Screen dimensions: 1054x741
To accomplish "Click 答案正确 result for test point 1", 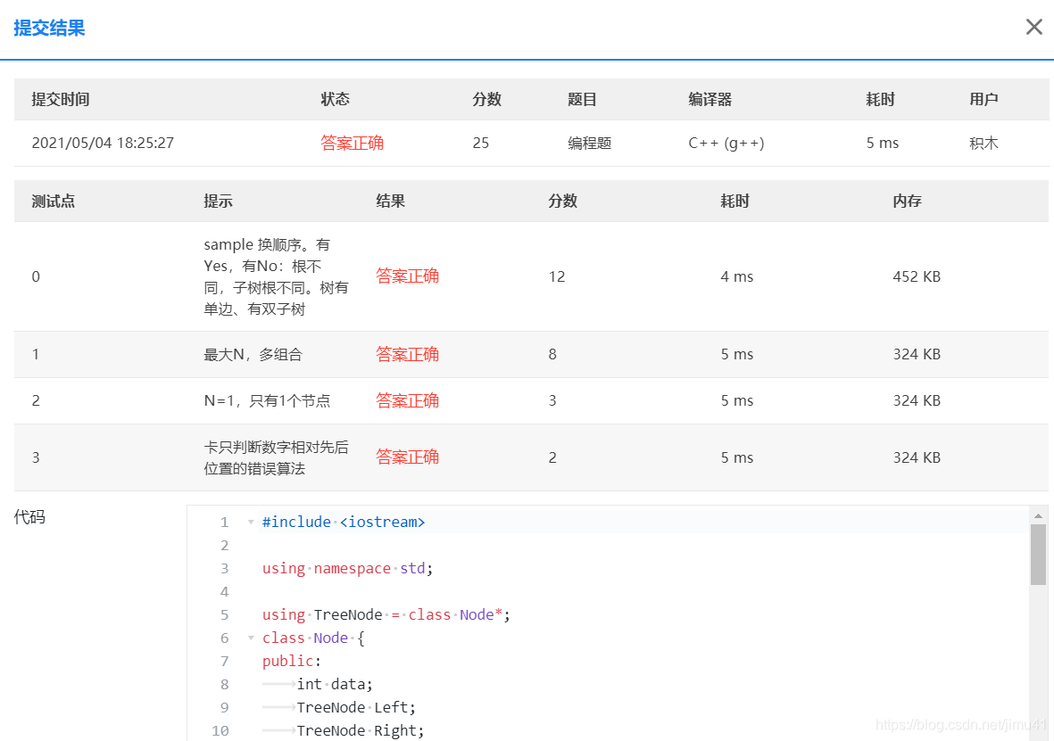I will [x=407, y=354].
